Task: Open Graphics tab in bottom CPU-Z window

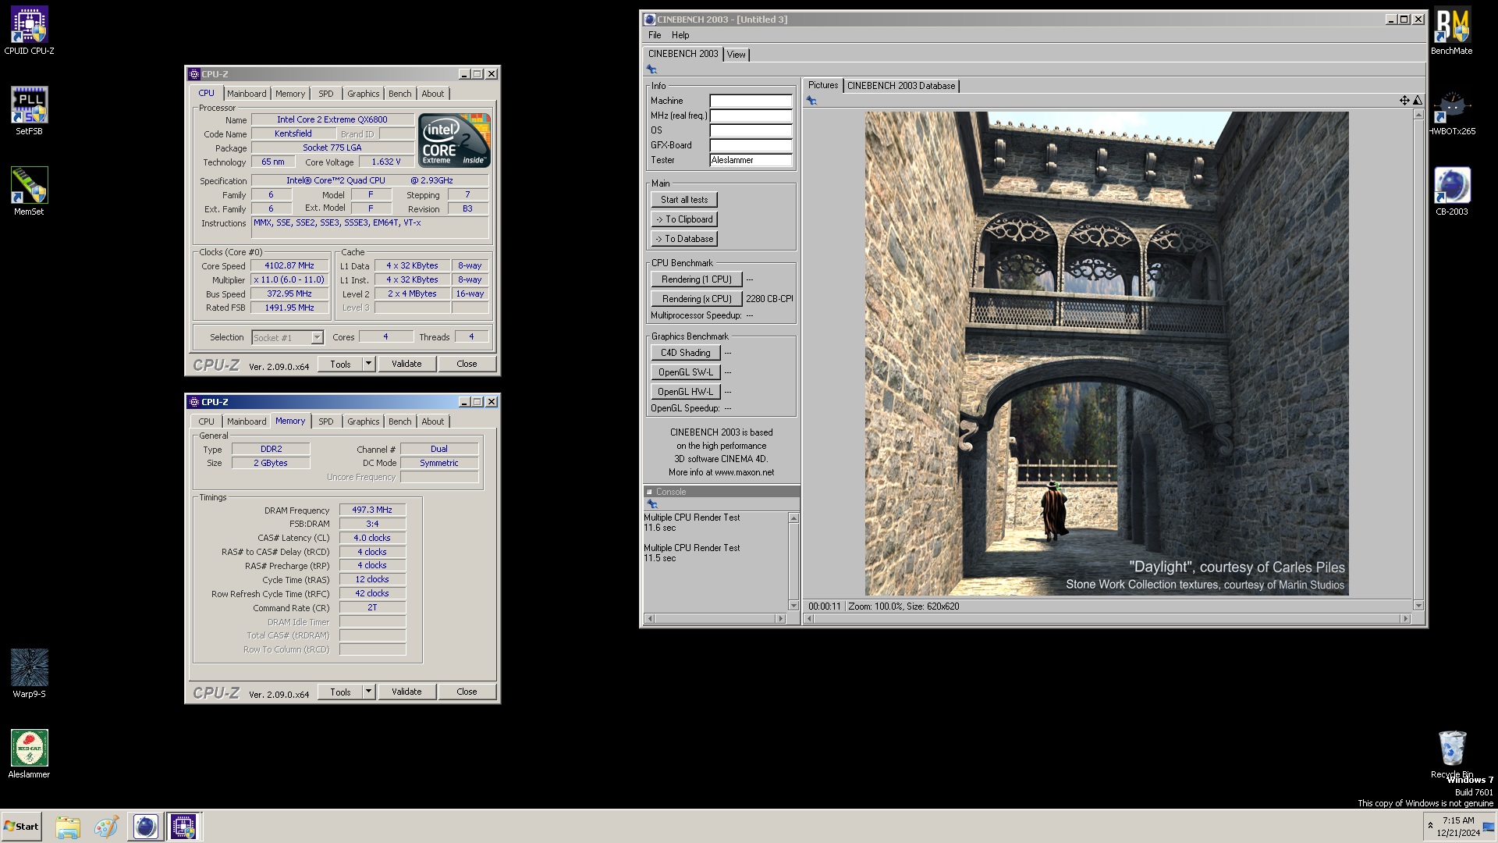Action: point(363,421)
